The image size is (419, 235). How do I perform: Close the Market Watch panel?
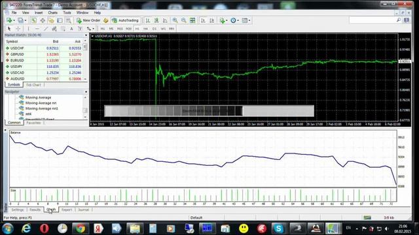point(86,35)
